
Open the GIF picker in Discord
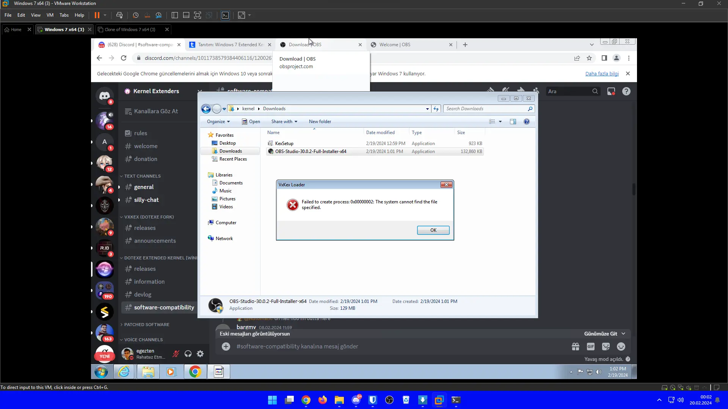point(591,347)
